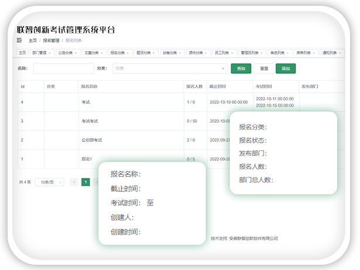Click 报名管理 in the breadcrumb

52,41
